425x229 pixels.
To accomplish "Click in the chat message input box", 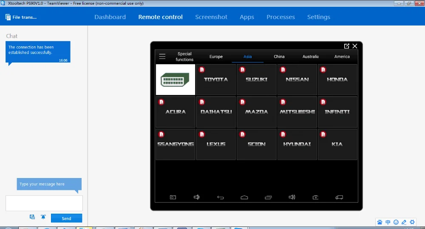I will [44, 203].
